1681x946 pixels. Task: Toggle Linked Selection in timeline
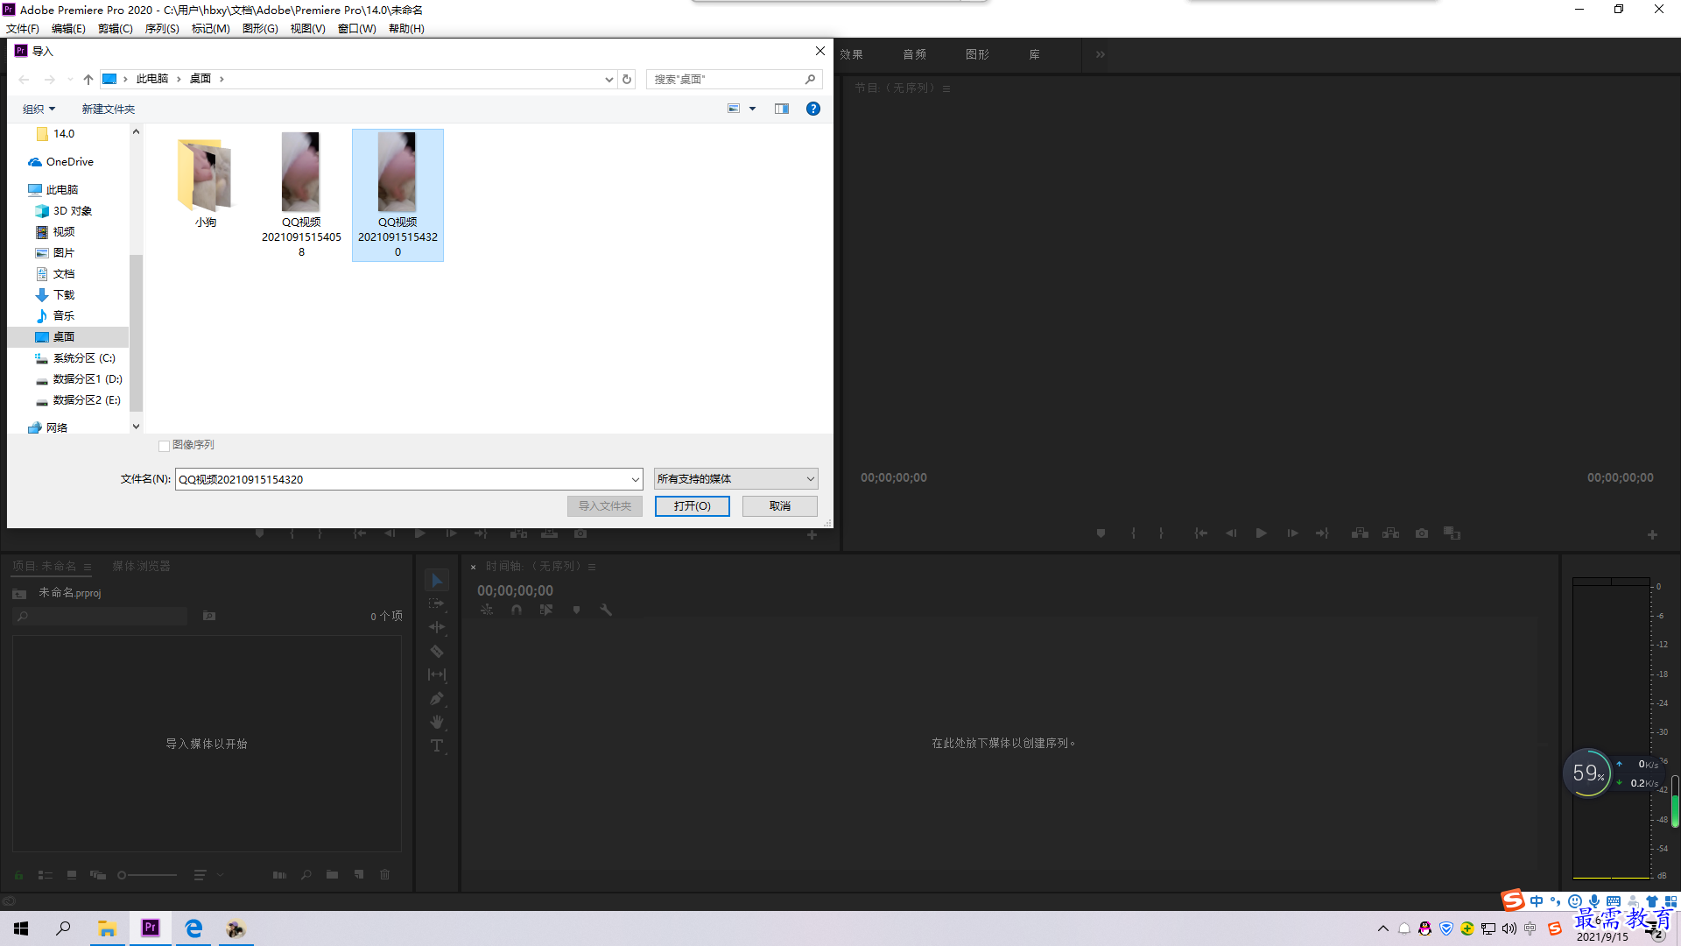546,611
